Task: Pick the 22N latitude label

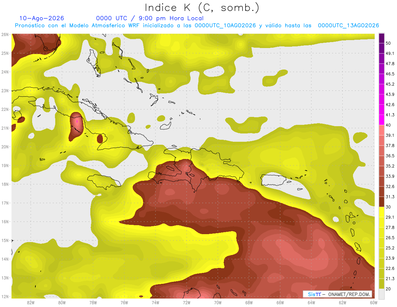Action: [5, 109]
